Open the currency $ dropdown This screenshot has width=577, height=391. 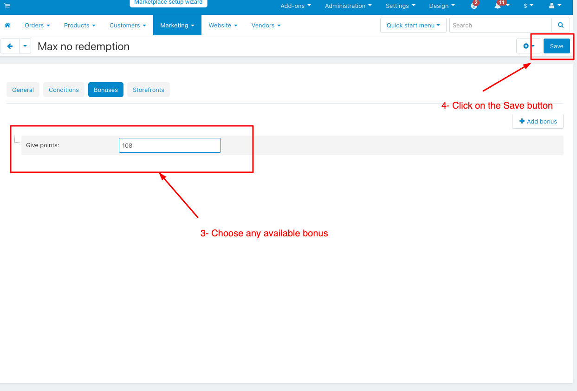(x=528, y=6)
